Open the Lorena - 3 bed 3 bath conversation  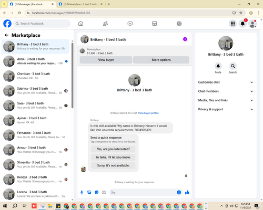click(35, 194)
